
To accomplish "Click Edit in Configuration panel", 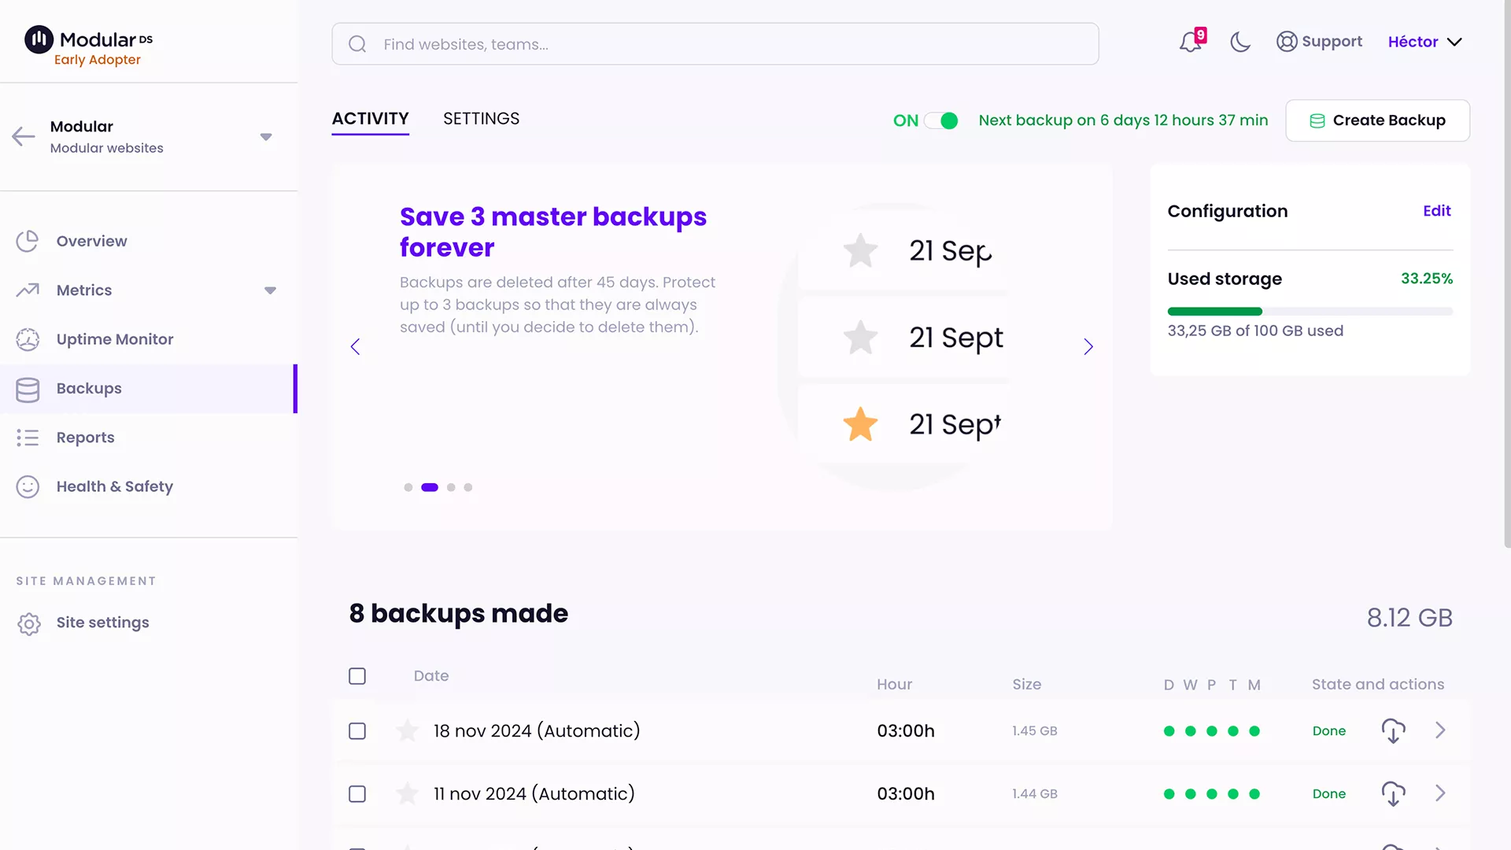I will (x=1436, y=211).
